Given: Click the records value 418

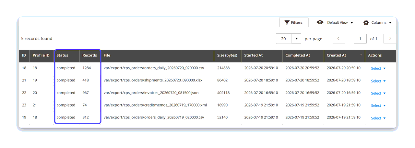Looking at the screenshot, I should point(86,80).
